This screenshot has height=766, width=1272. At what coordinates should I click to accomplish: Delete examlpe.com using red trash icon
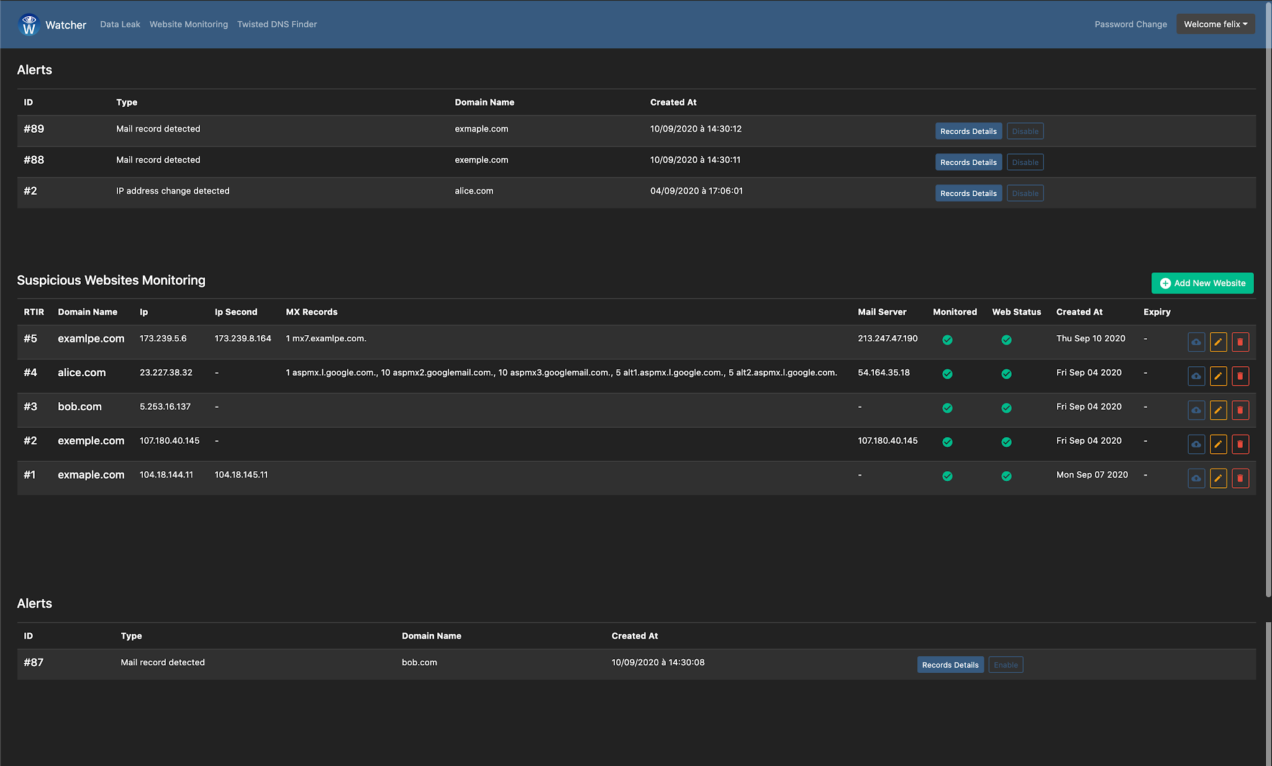pyautogui.click(x=1240, y=342)
